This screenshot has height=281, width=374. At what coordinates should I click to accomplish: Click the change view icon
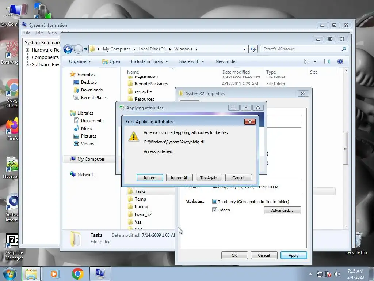[x=307, y=61]
